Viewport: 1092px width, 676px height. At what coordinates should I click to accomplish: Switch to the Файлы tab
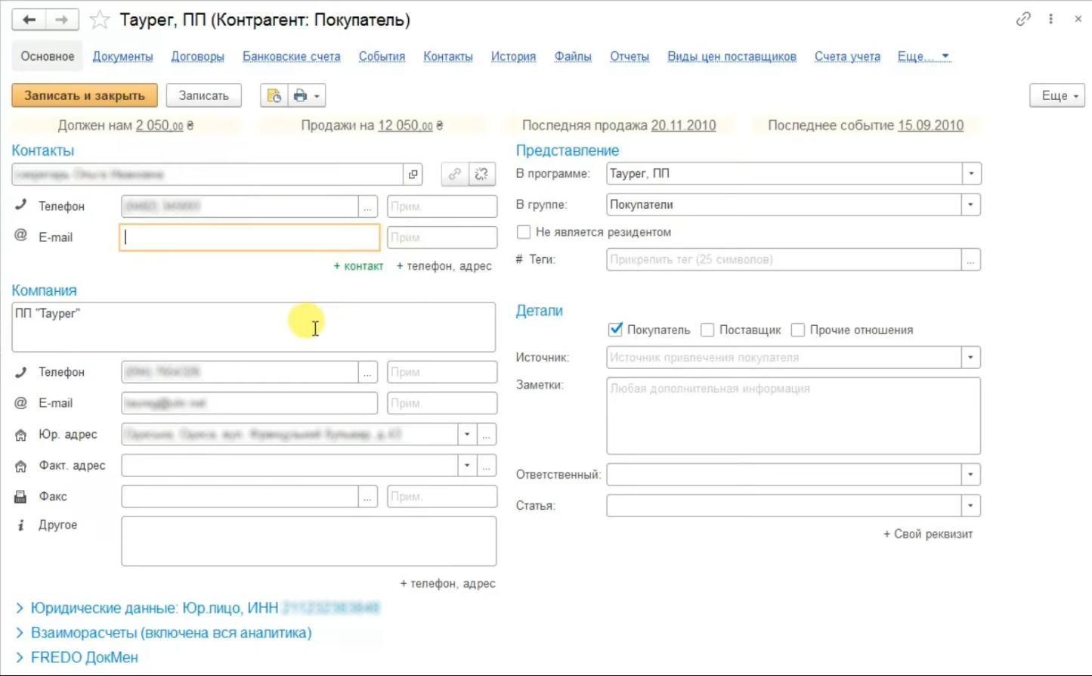click(x=573, y=57)
